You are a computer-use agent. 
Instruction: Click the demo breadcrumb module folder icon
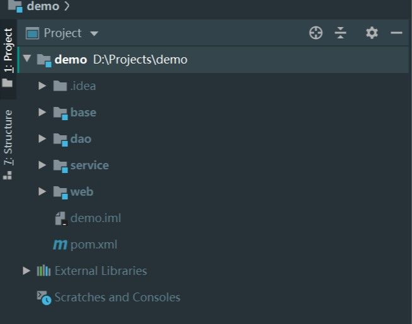tap(15, 6)
